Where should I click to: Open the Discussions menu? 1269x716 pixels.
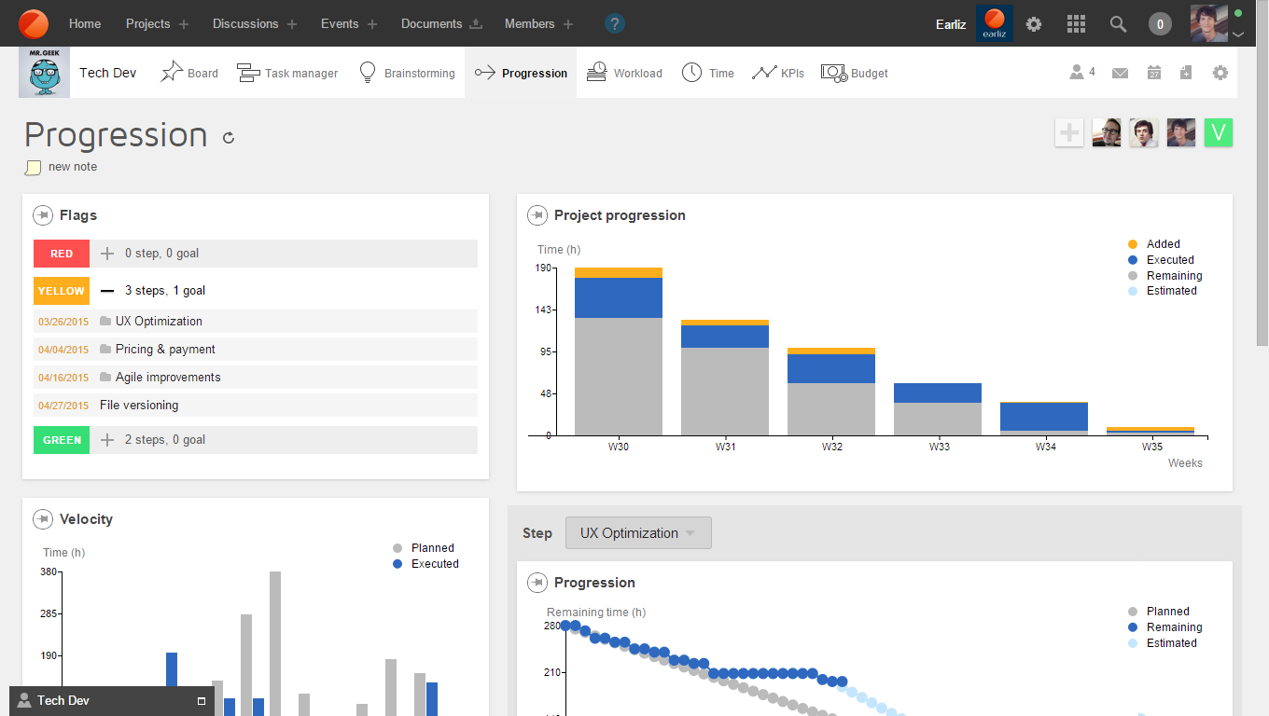point(244,23)
